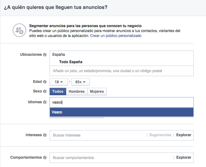Viewport: 206px width, 167px height.
Task: Click info icon next to Ubicaciones
Action: click(x=45, y=55)
